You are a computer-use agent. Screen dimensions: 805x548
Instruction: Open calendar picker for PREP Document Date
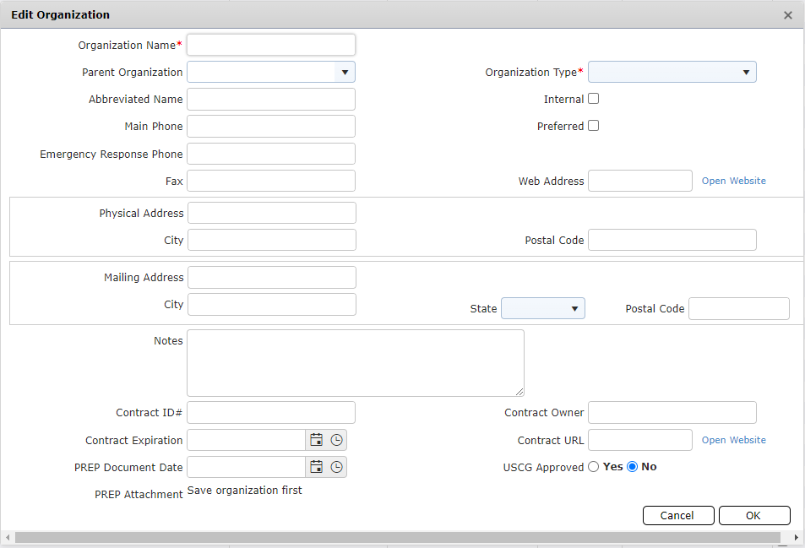316,467
